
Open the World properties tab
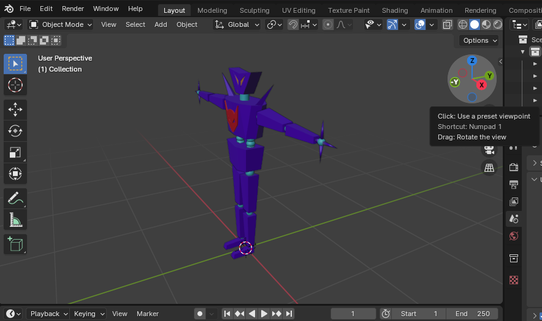point(514,236)
